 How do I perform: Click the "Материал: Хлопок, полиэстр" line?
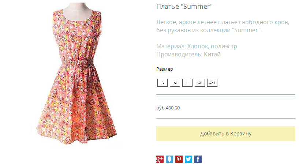(x=197, y=46)
